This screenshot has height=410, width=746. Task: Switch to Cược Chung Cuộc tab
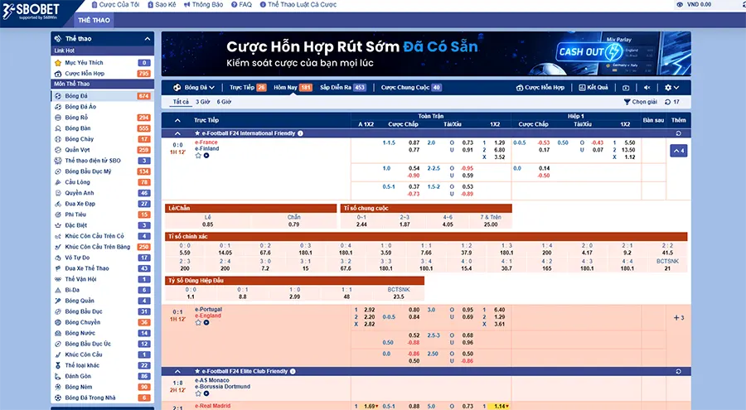pos(411,88)
